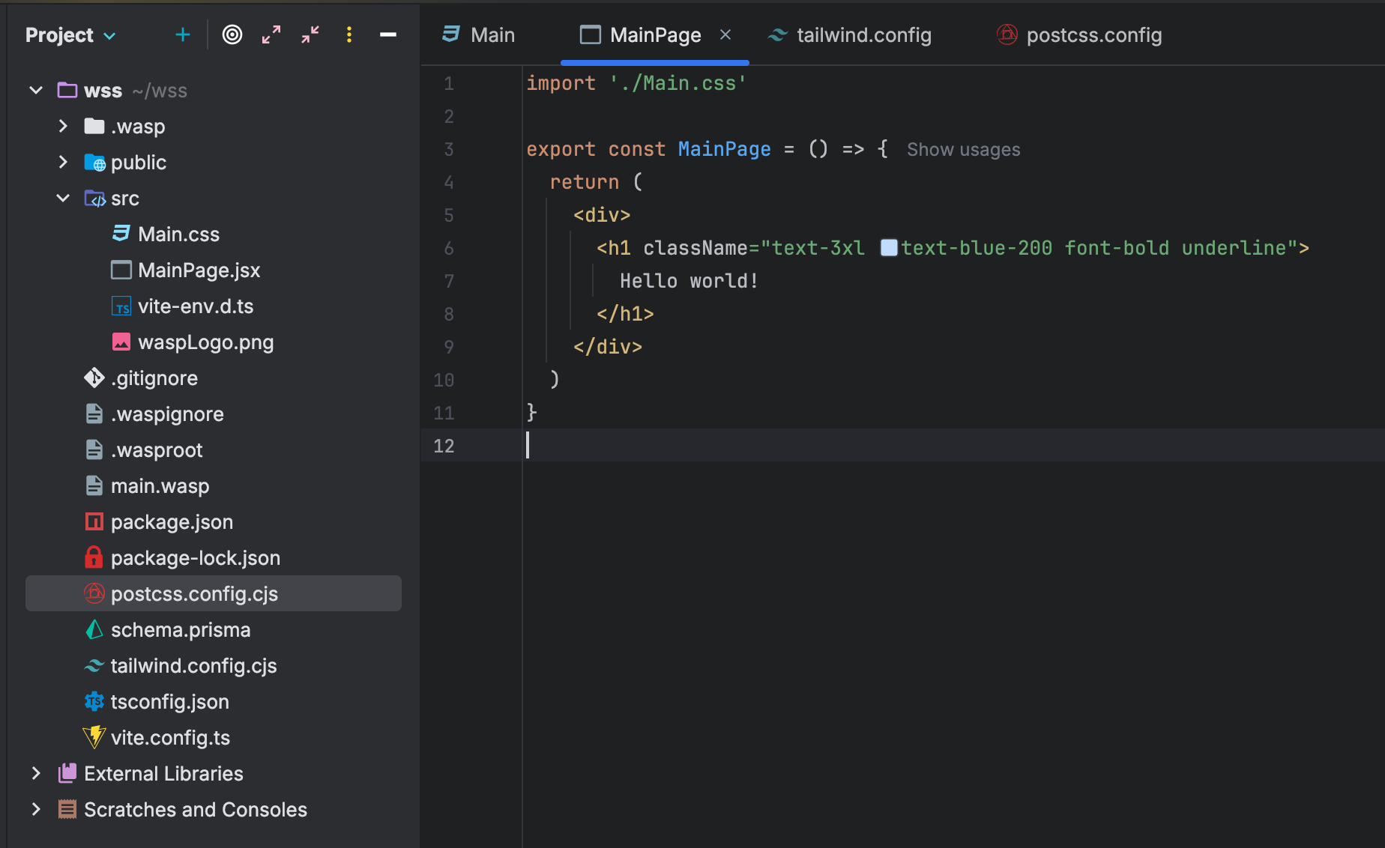The image size is (1385, 848).
Task: Expand the .wasp folder
Action: click(x=63, y=127)
